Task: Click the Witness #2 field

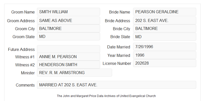Action: (x=68, y=65)
